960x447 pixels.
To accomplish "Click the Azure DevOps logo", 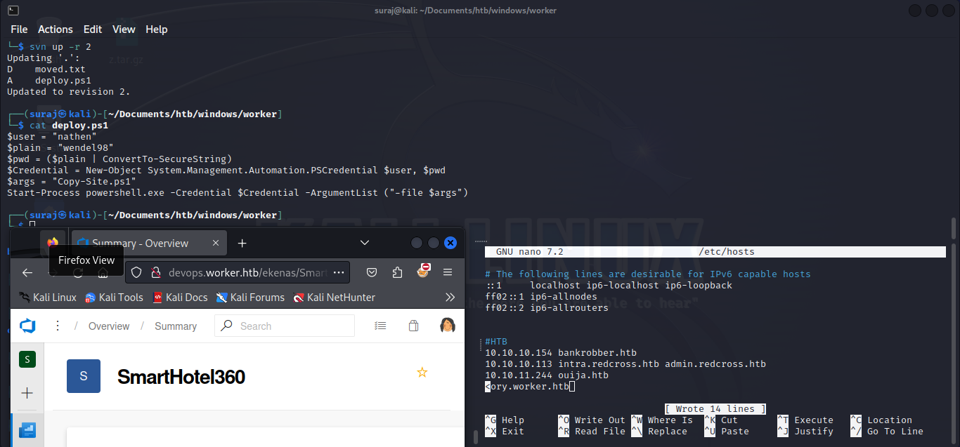I will [27, 326].
